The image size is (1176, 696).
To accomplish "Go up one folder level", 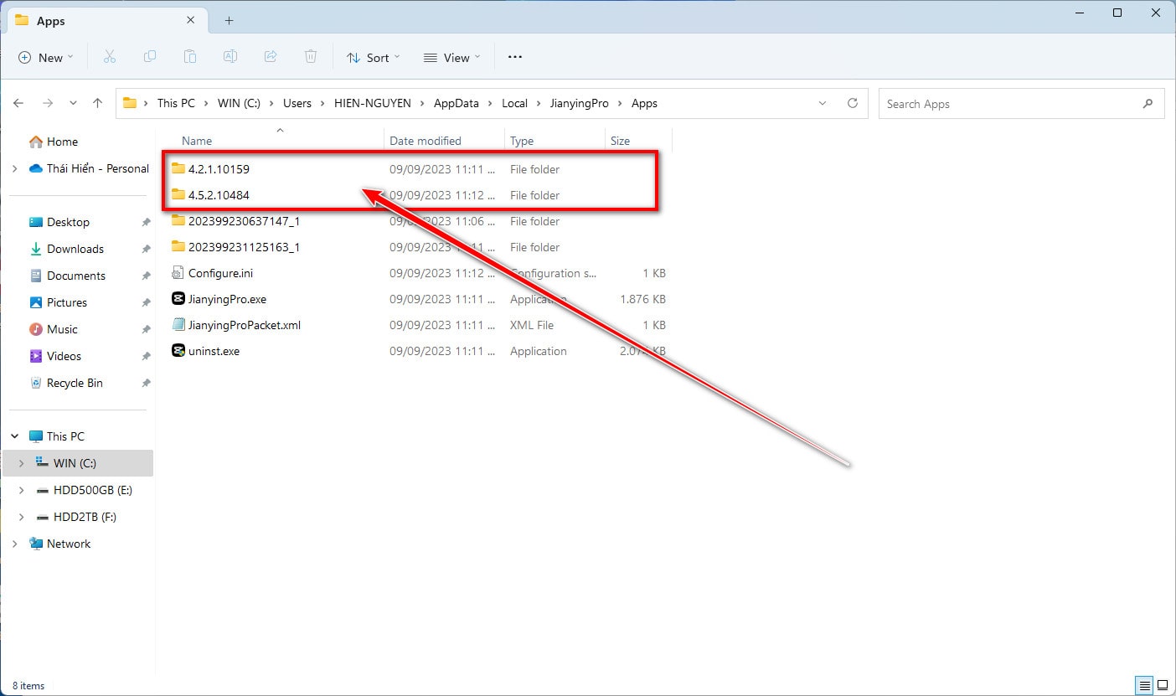I will pos(97,103).
